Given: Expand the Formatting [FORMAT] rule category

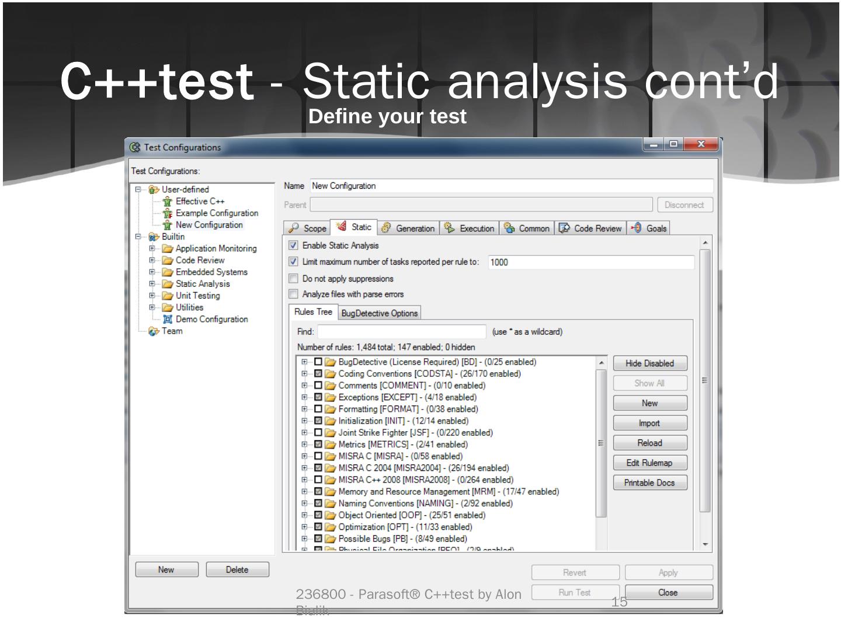Looking at the screenshot, I should pyautogui.click(x=304, y=409).
